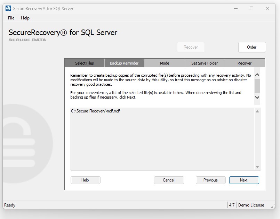Viewport: 280px width, 219px height.
Task: Click the file list's scroll up arrow
Action: click(x=257, y=111)
